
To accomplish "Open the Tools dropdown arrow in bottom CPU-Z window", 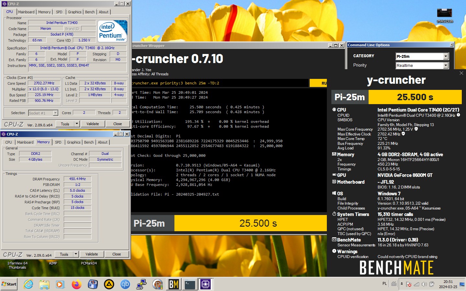I will pyautogui.click(x=76, y=254).
